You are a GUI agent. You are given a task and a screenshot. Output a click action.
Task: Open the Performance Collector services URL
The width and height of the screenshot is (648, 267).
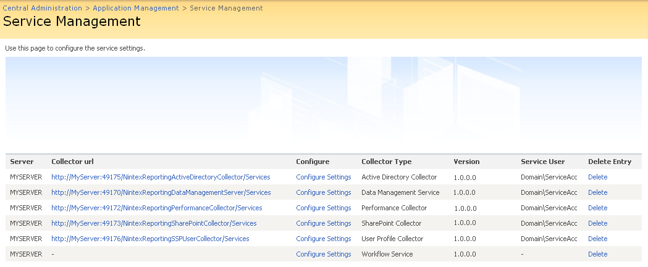[x=156, y=208]
